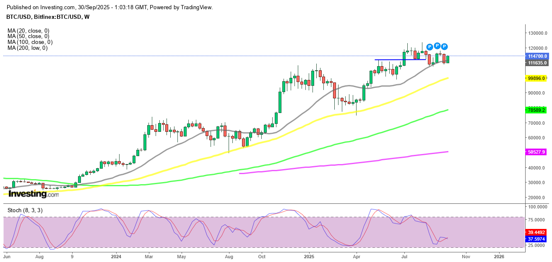Image resolution: width=552 pixels, height=262 pixels.
Task: Click the gray 111635.0 MA price label
Action: pyautogui.click(x=537, y=63)
